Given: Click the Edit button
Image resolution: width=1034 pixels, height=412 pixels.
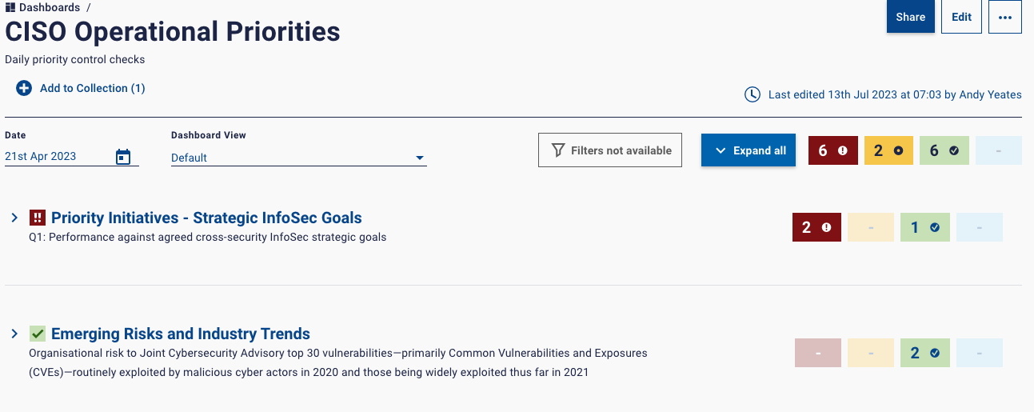Looking at the screenshot, I should click(x=962, y=17).
